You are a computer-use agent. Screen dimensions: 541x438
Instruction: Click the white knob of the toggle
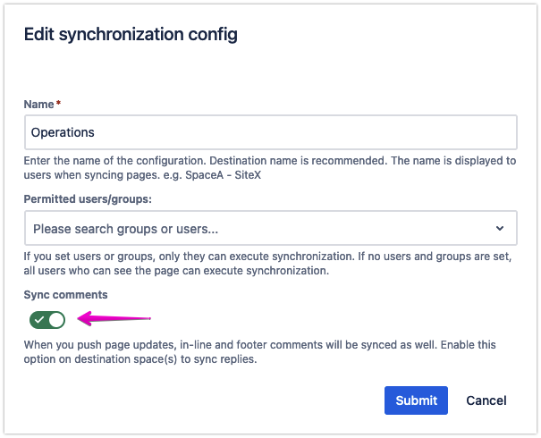[x=56, y=319]
